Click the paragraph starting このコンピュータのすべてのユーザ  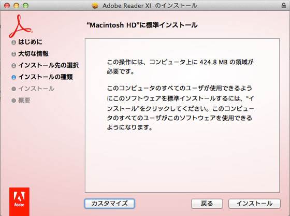(x=180, y=108)
